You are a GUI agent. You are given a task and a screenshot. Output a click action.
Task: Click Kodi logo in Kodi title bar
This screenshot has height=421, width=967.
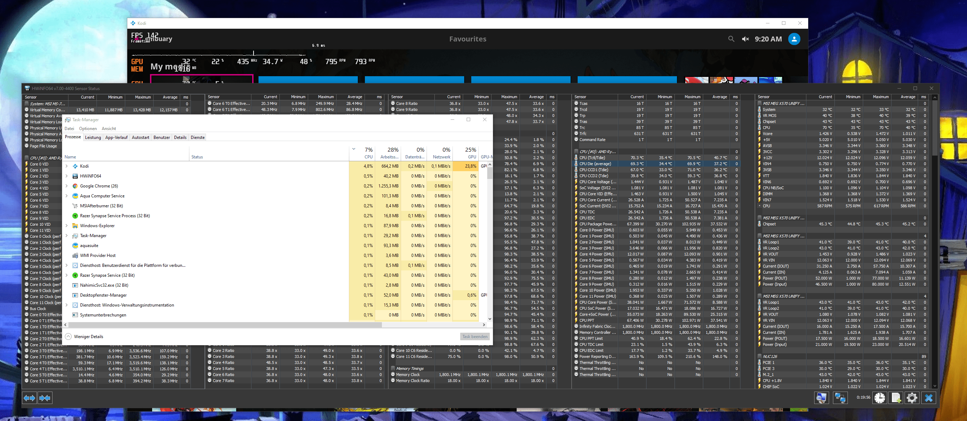133,23
